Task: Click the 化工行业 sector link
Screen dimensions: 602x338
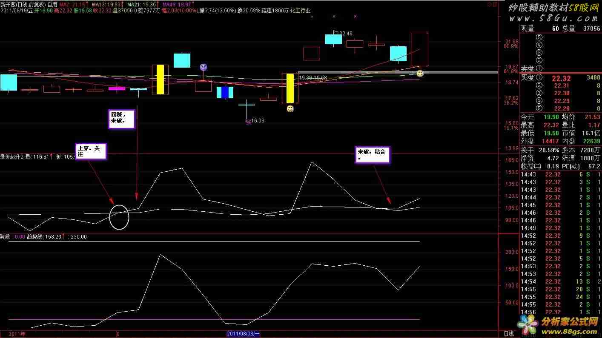Action: 300,11
